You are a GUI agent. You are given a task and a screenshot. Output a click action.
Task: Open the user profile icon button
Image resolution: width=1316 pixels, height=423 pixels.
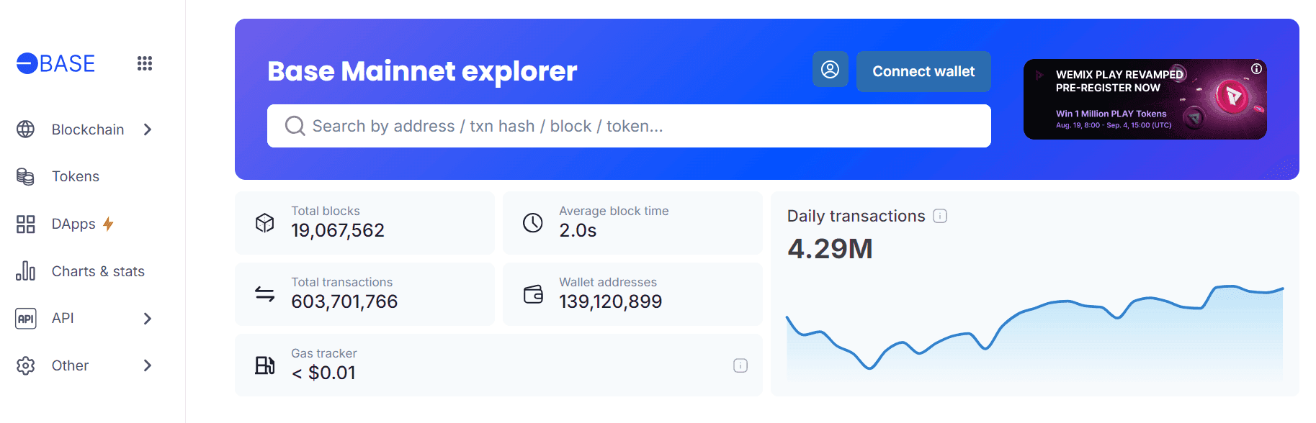coord(830,70)
